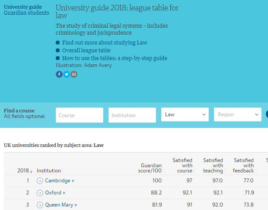Open 'How to use the tables' guide
The image size is (268, 210).
point(115,58)
